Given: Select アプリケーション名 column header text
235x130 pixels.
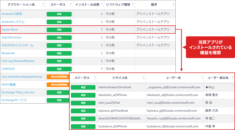Looking at the screenshot, I should click(x=21, y=5).
